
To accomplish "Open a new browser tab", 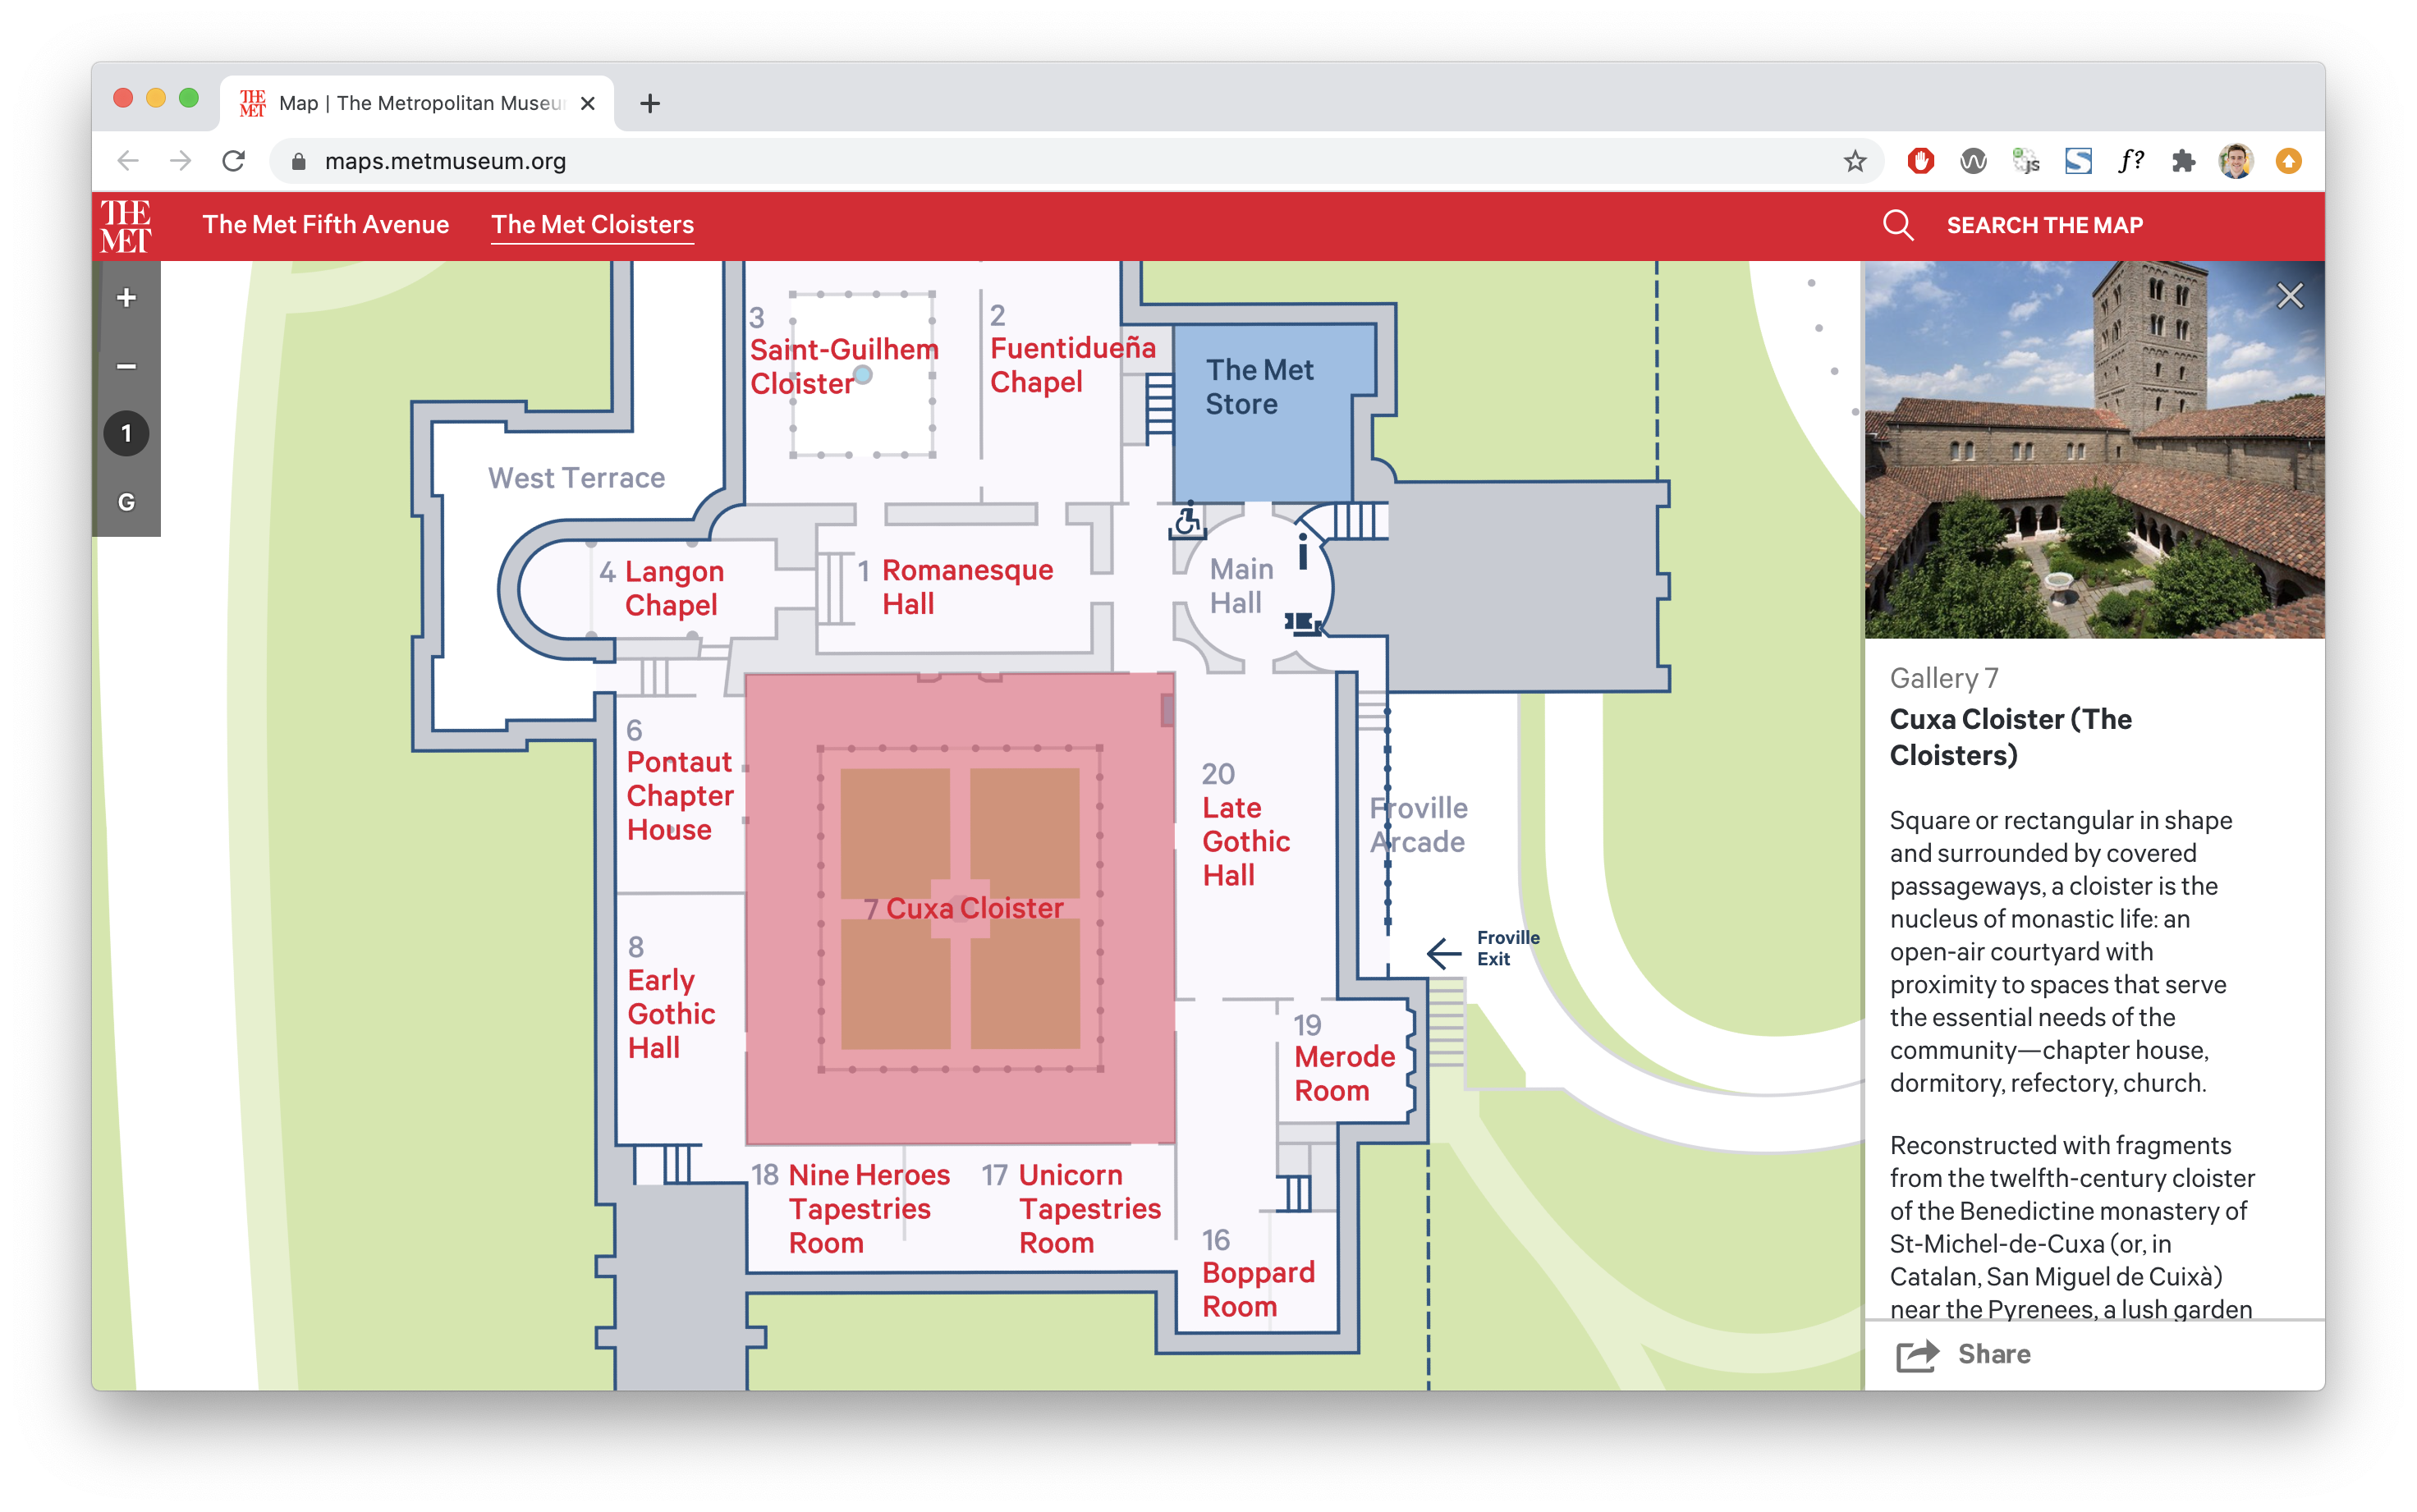I will [650, 103].
